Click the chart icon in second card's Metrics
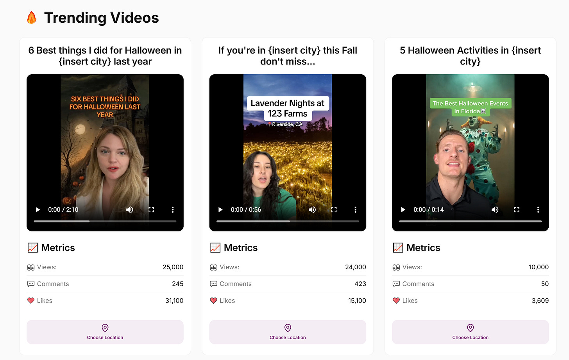 pos(215,248)
